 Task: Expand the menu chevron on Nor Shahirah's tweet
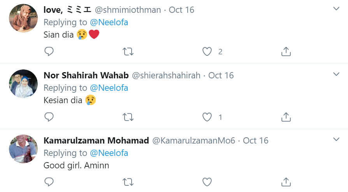336,74
